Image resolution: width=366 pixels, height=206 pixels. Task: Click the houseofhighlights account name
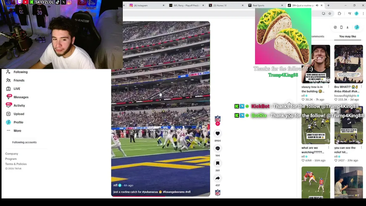tap(345, 96)
